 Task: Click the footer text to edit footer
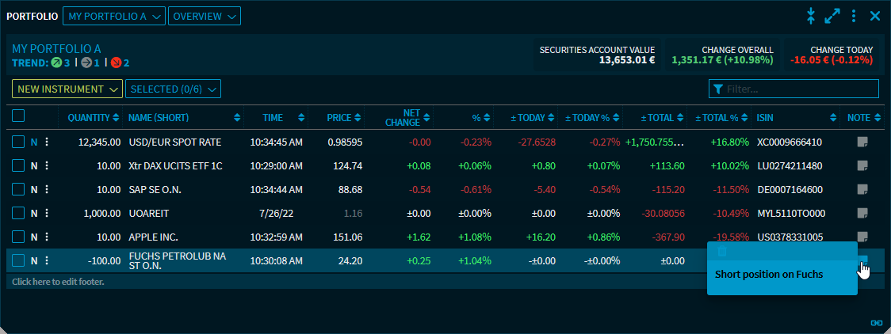(59, 282)
